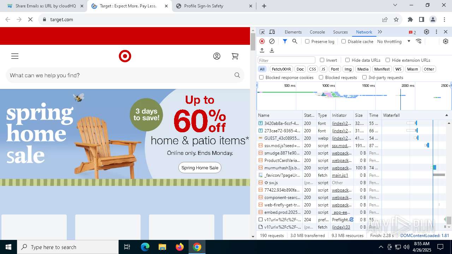Show hidden system tray icons
The image size is (452, 254).
[381, 247]
